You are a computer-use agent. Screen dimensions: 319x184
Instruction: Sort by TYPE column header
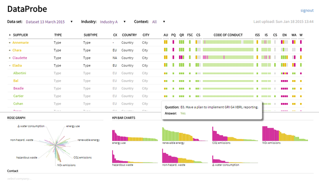[x=58, y=35]
